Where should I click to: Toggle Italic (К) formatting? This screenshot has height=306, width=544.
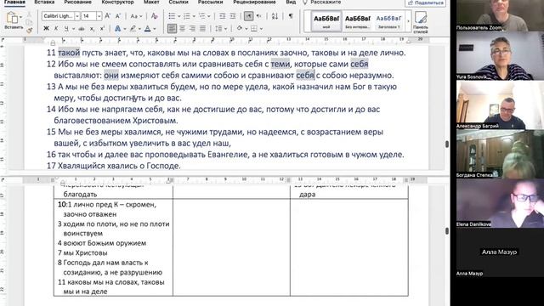pyautogui.click(x=56, y=29)
